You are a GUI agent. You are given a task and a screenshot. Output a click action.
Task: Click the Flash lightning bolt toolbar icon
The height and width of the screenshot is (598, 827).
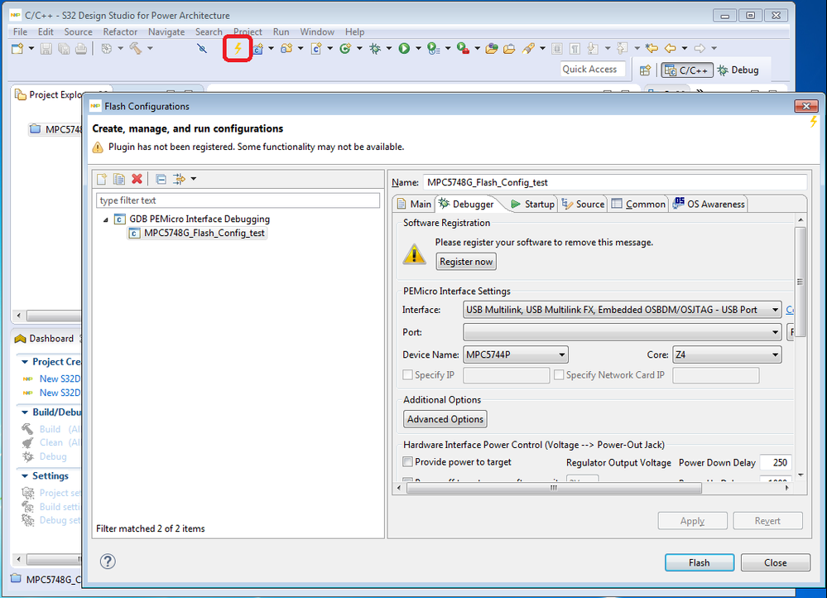click(x=238, y=49)
